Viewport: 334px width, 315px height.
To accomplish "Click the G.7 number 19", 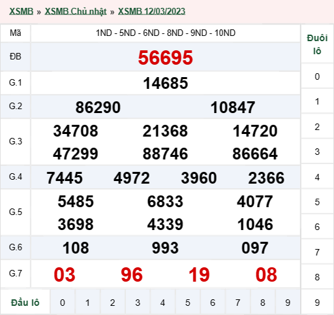I will [x=199, y=274].
